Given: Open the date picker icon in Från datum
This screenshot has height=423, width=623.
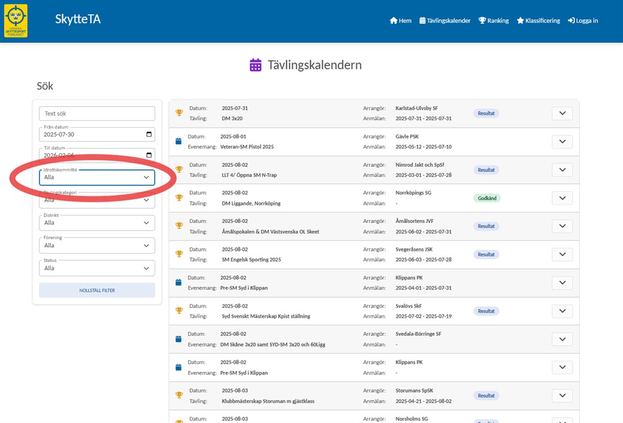Looking at the screenshot, I should click(x=149, y=134).
